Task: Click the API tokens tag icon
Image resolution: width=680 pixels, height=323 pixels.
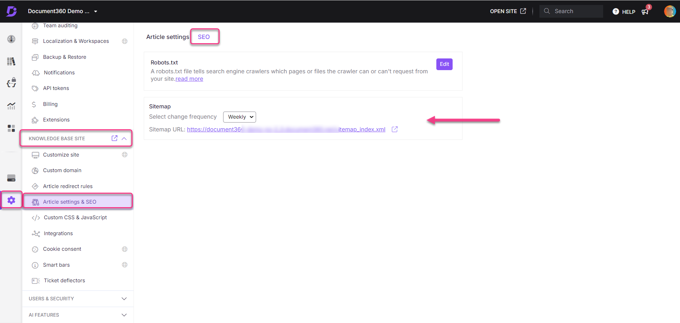Action: pos(35,88)
